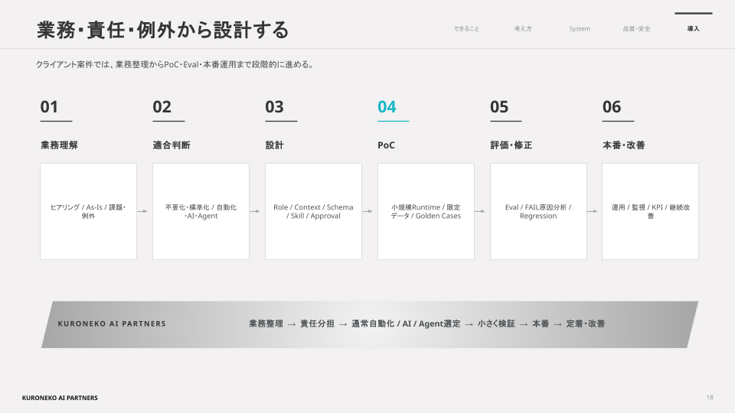Click 責任分担 in the banner flow
The width and height of the screenshot is (735, 413).
click(x=317, y=324)
